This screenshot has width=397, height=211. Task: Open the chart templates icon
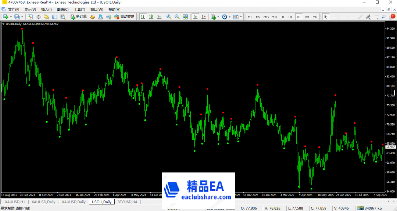click(236, 17)
